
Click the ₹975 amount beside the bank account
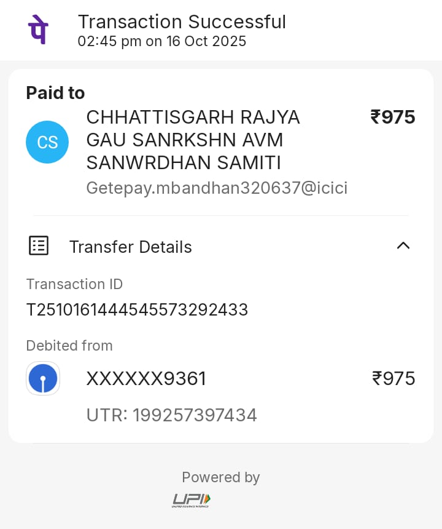[394, 378]
